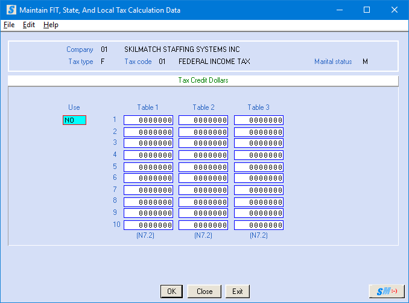Click Table 2 row 2 field
Image resolution: width=409 pixels, height=303 pixels.
coord(203,132)
